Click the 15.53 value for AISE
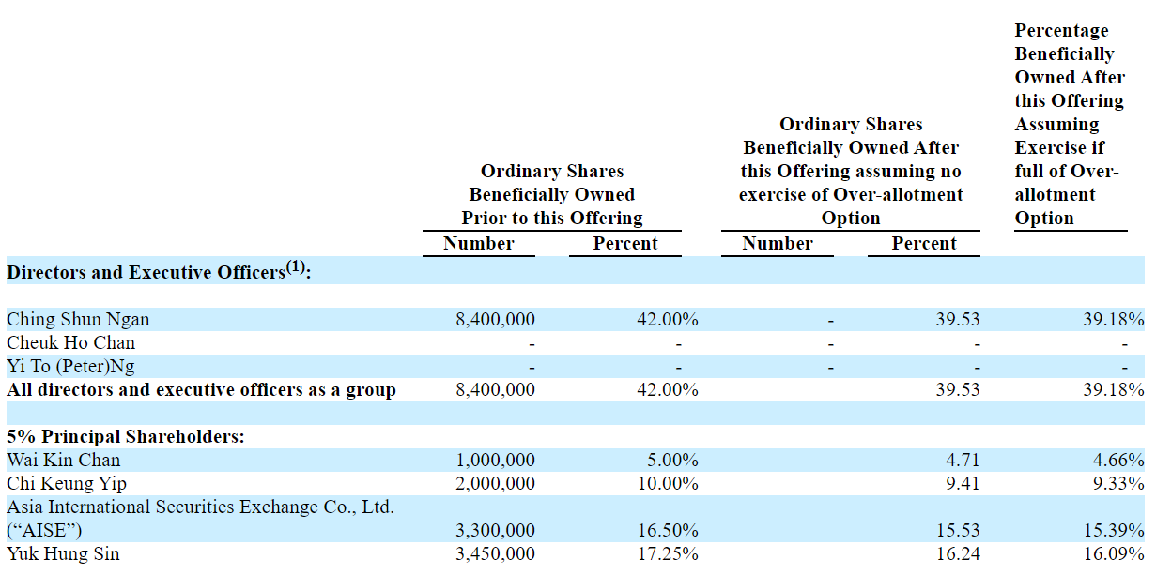 [958, 530]
